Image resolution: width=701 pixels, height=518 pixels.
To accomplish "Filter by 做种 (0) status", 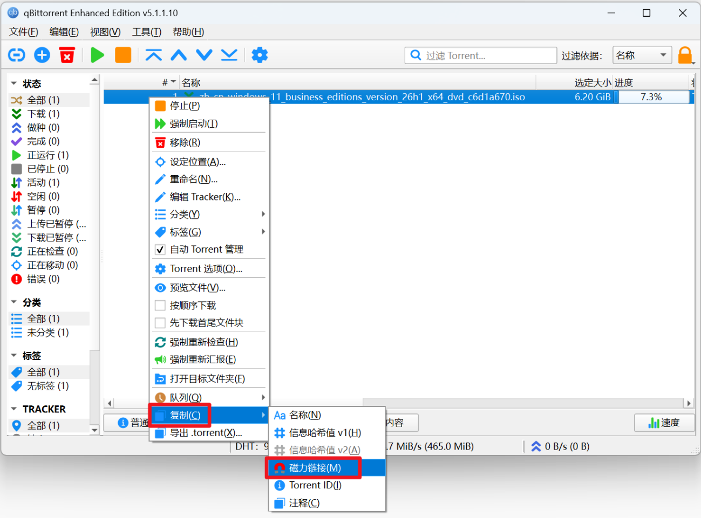I will (x=49, y=128).
